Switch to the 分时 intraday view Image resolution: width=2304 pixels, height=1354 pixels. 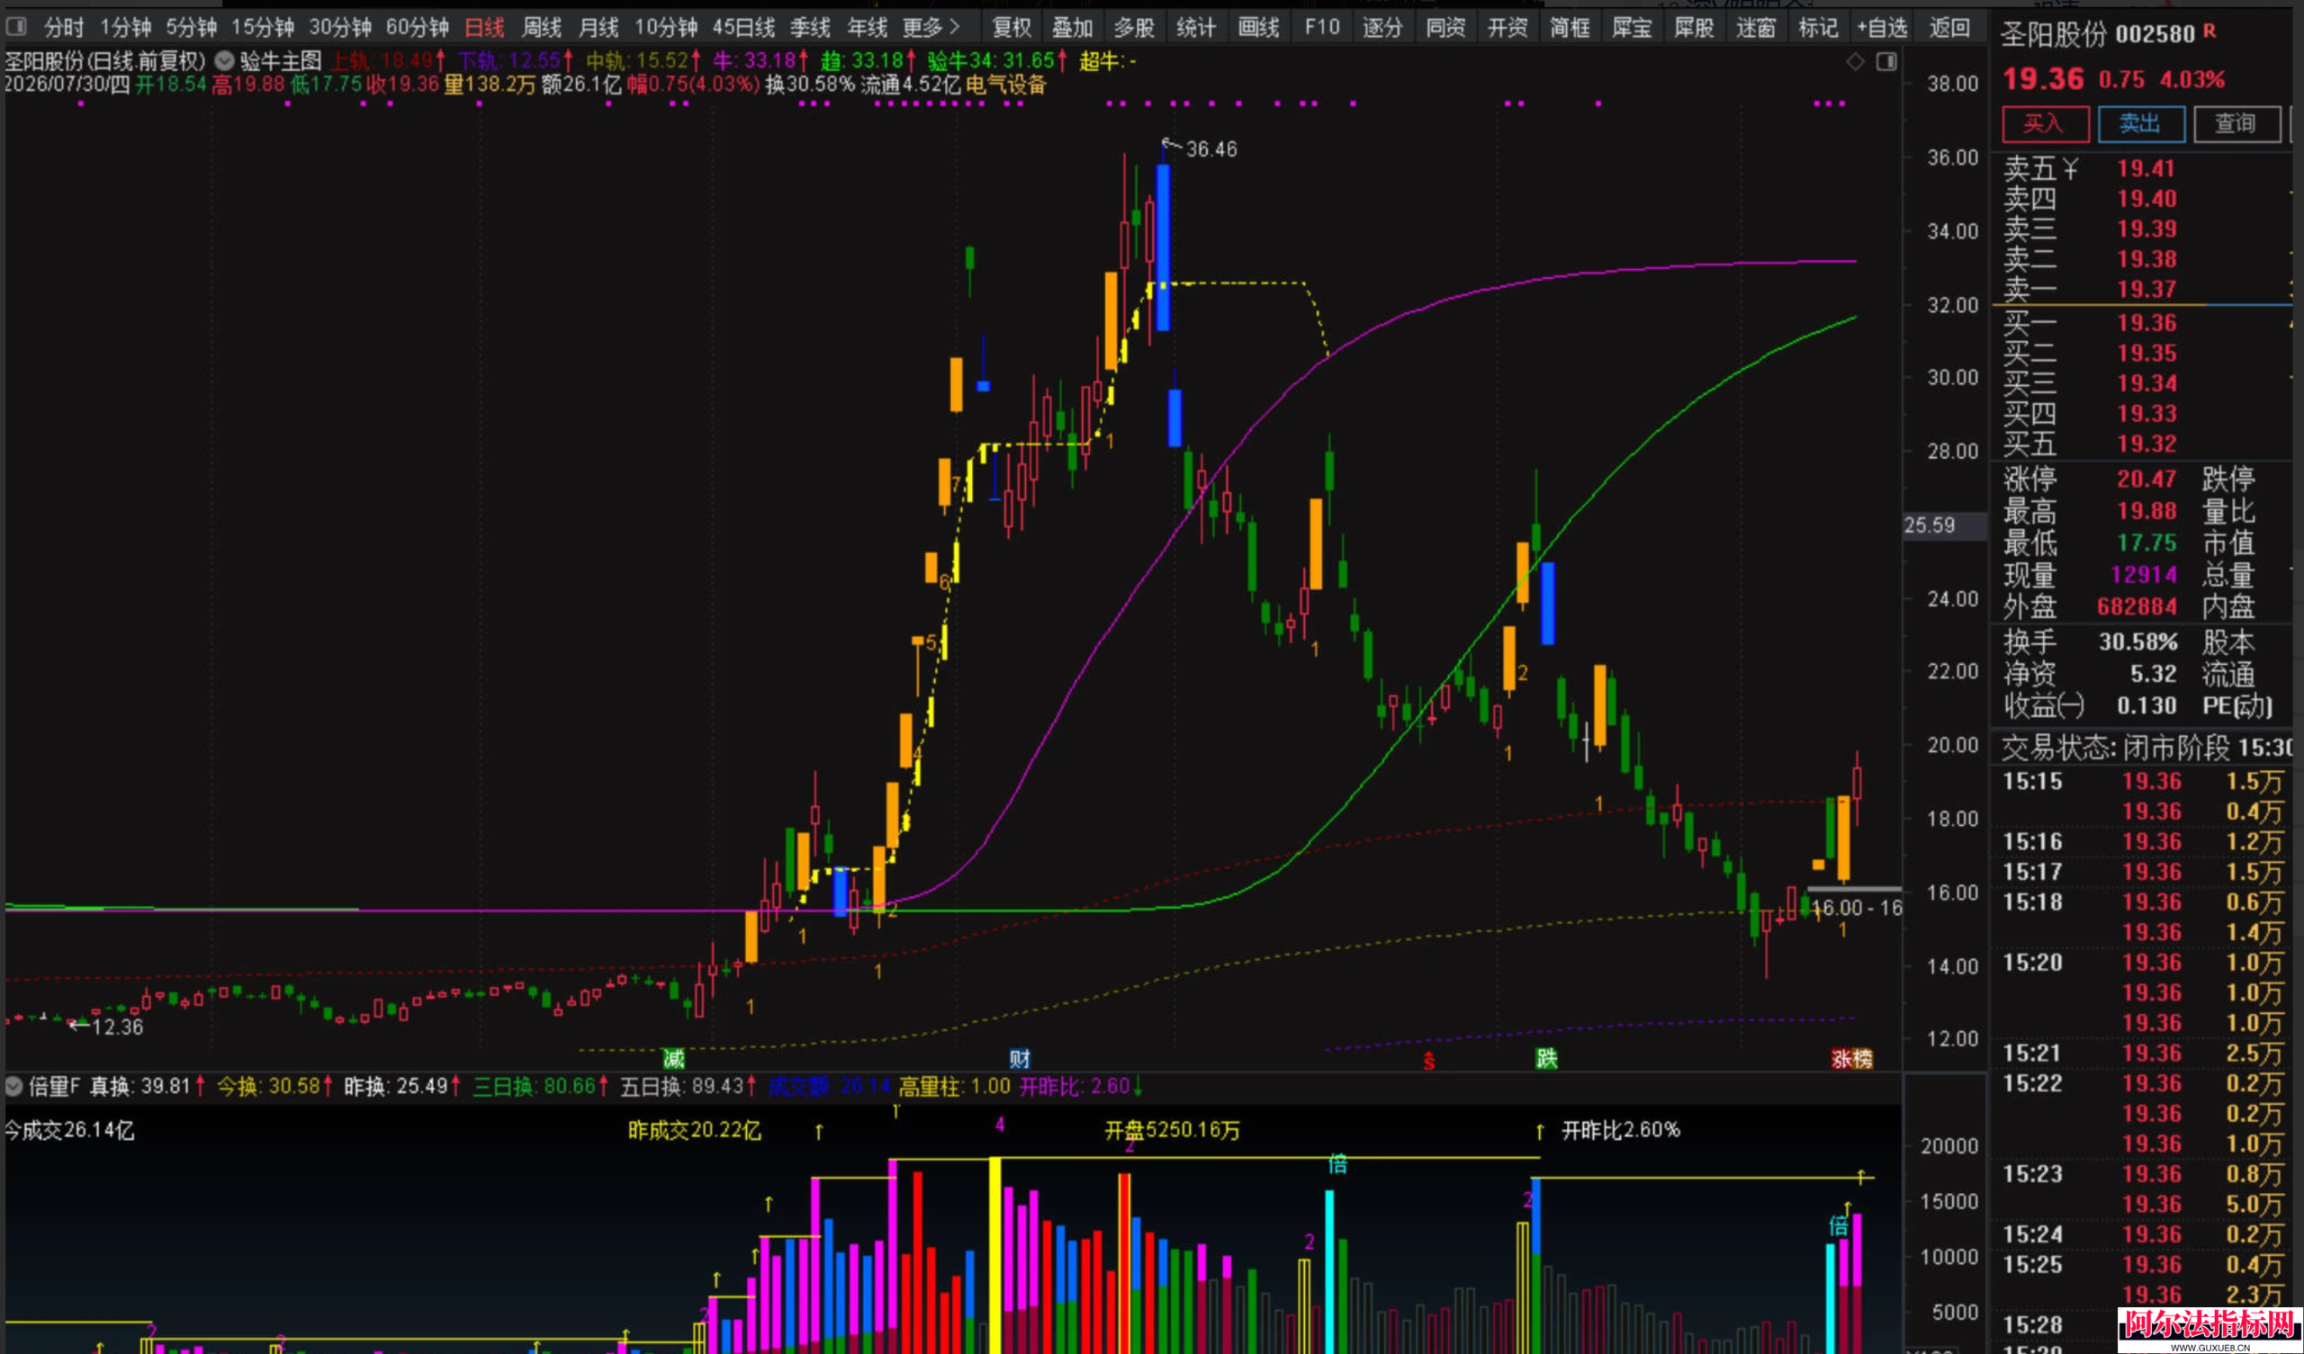tap(64, 27)
